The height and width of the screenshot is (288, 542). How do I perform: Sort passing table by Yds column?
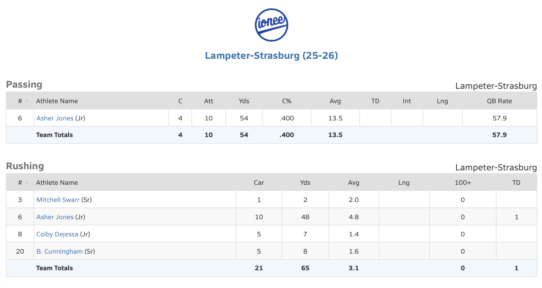pos(244,101)
